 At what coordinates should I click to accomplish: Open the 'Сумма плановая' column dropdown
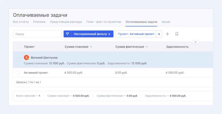(91, 47)
